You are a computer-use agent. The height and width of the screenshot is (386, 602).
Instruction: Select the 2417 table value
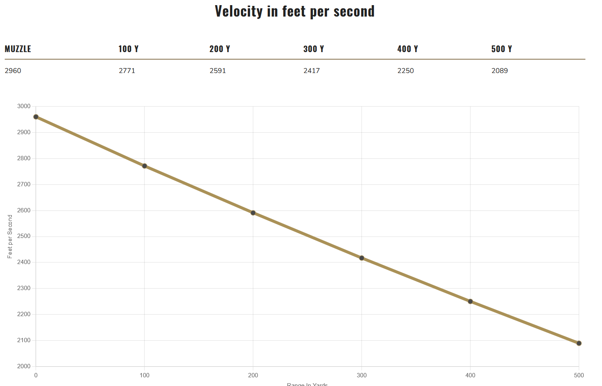[312, 71]
